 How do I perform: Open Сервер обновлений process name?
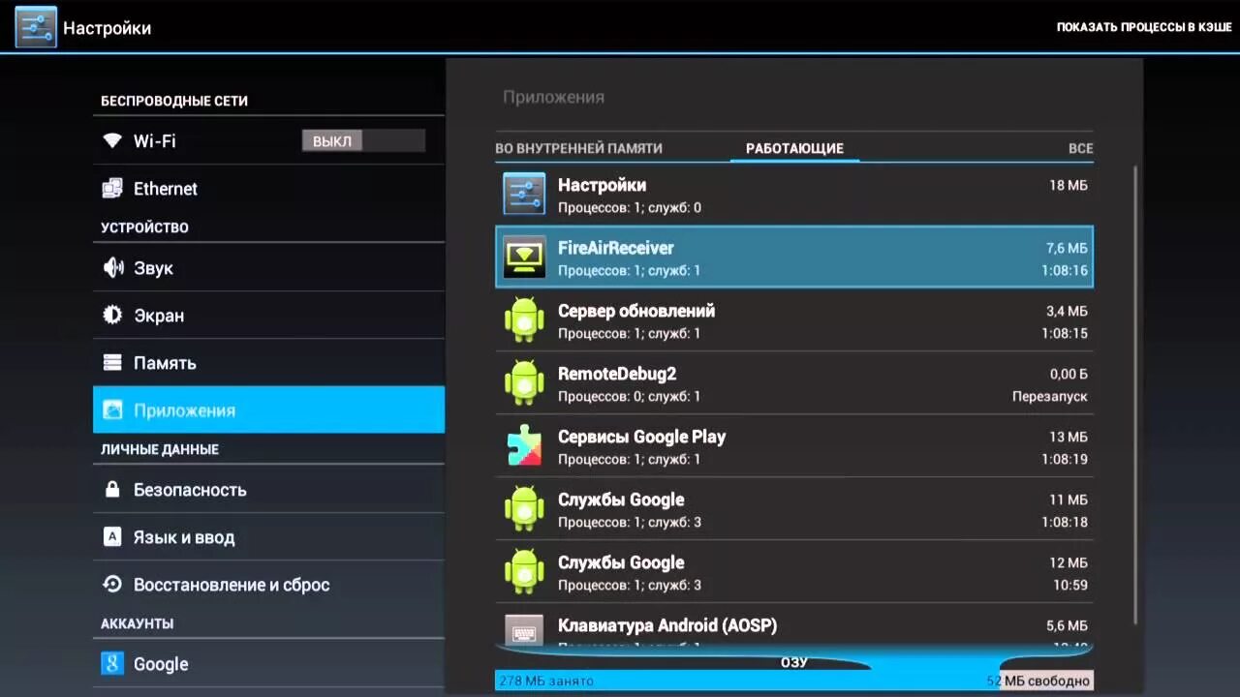coord(636,311)
